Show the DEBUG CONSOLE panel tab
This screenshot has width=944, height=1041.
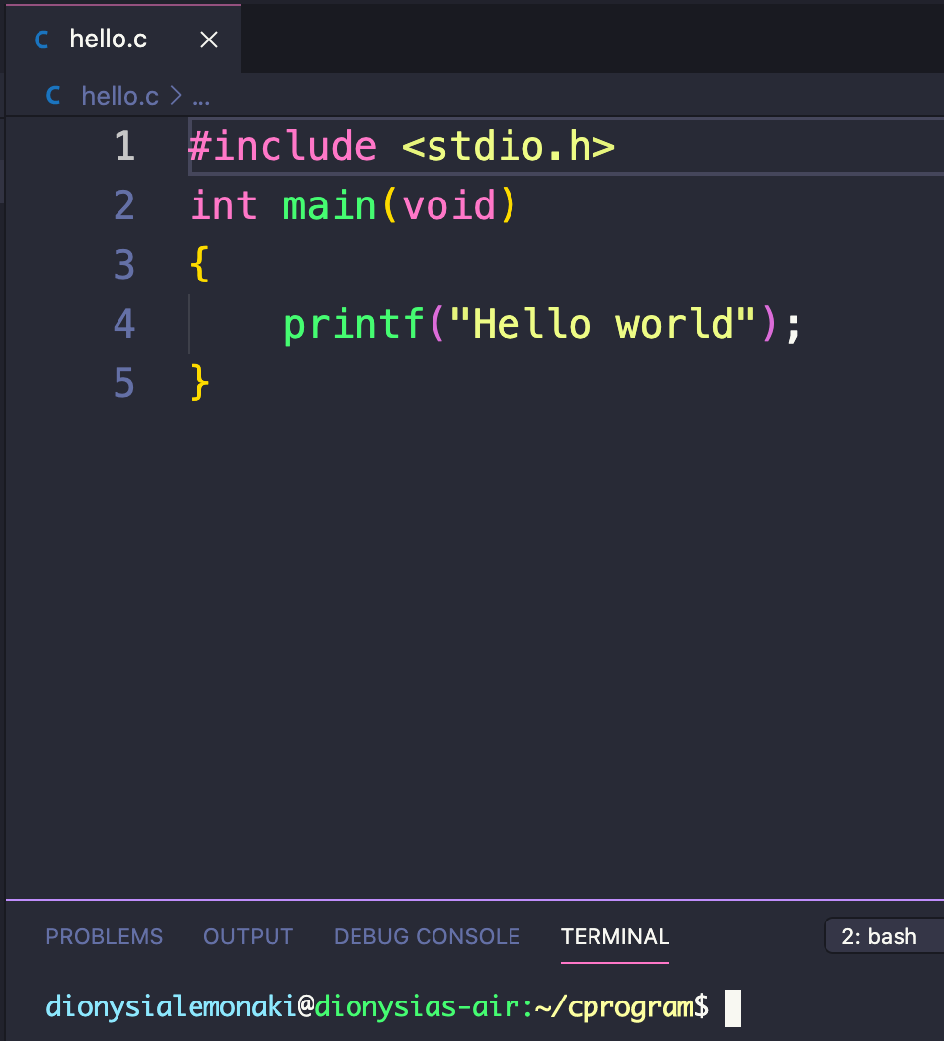coord(427,936)
